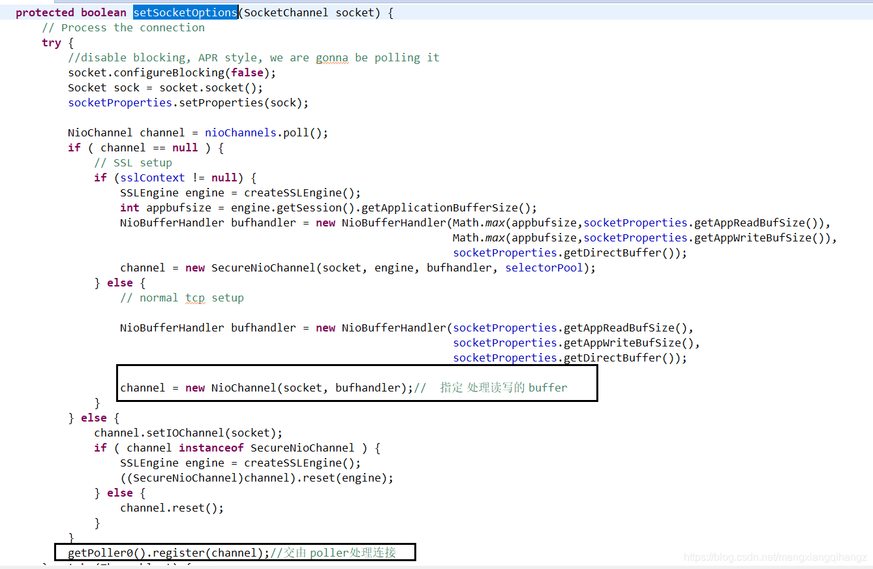Screen dimensions: 873x569
Task: Click the getPoller0().register(channel); statement
Action: tap(169, 553)
